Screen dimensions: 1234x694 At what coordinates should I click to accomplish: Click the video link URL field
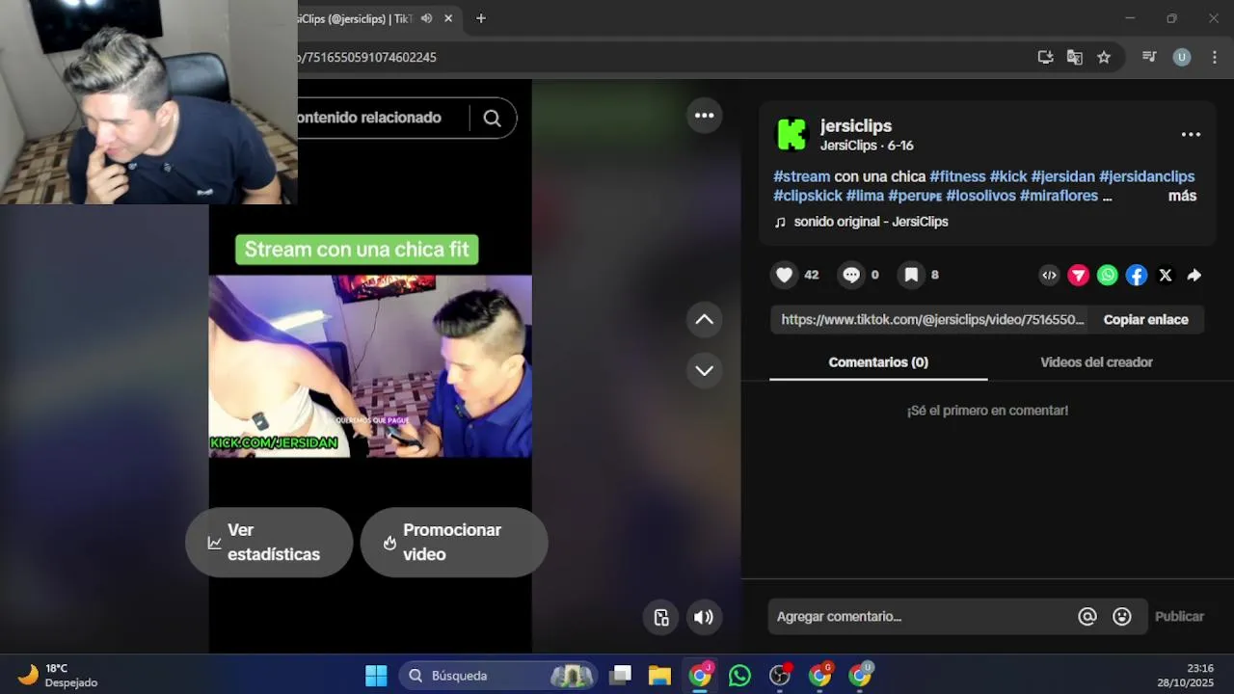pos(932,320)
